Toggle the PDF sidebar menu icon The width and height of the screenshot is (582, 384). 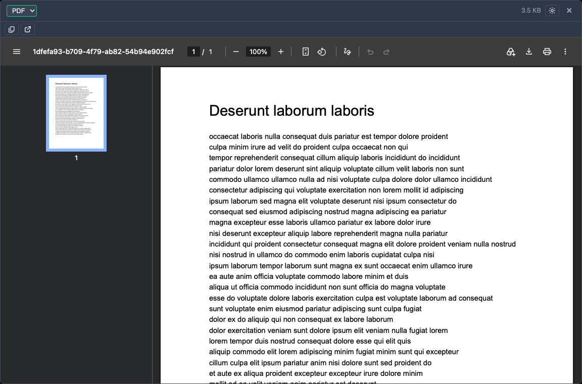pyautogui.click(x=17, y=52)
